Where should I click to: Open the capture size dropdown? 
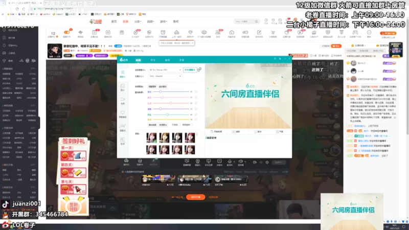tap(165, 76)
